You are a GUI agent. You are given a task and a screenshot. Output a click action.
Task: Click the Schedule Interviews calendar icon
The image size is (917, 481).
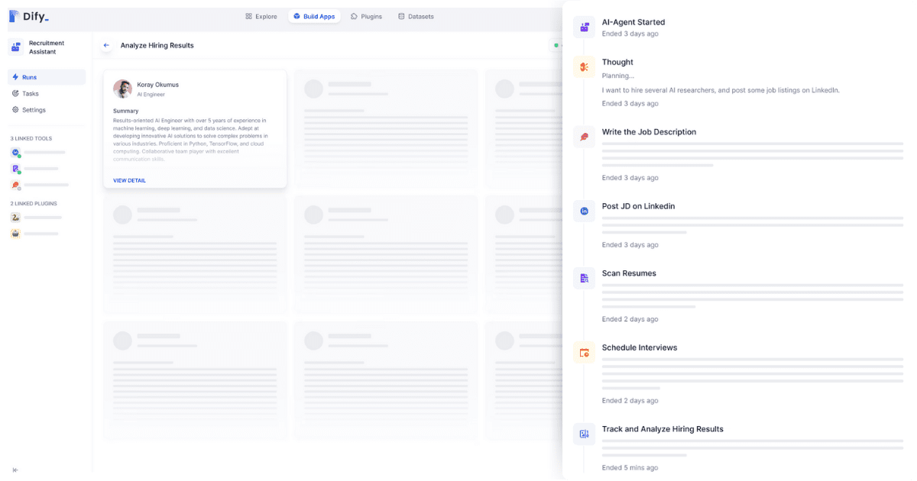[585, 353]
